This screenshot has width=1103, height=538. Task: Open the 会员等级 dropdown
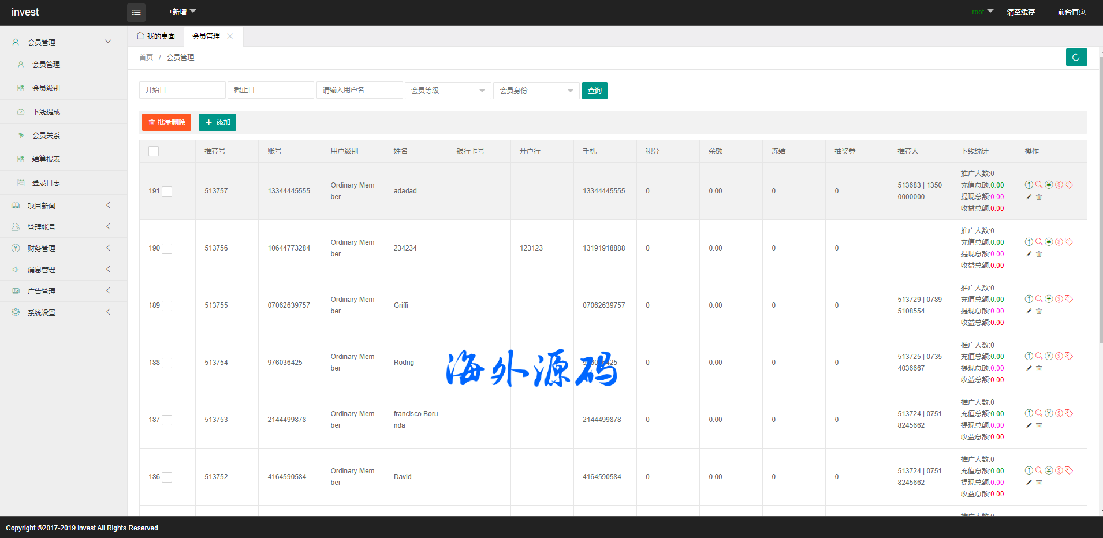point(448,91)
